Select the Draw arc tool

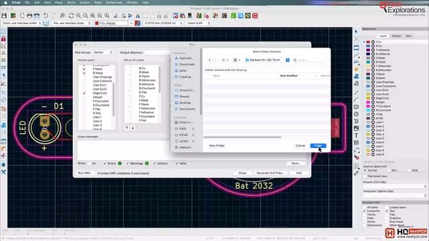pos(356,100)
